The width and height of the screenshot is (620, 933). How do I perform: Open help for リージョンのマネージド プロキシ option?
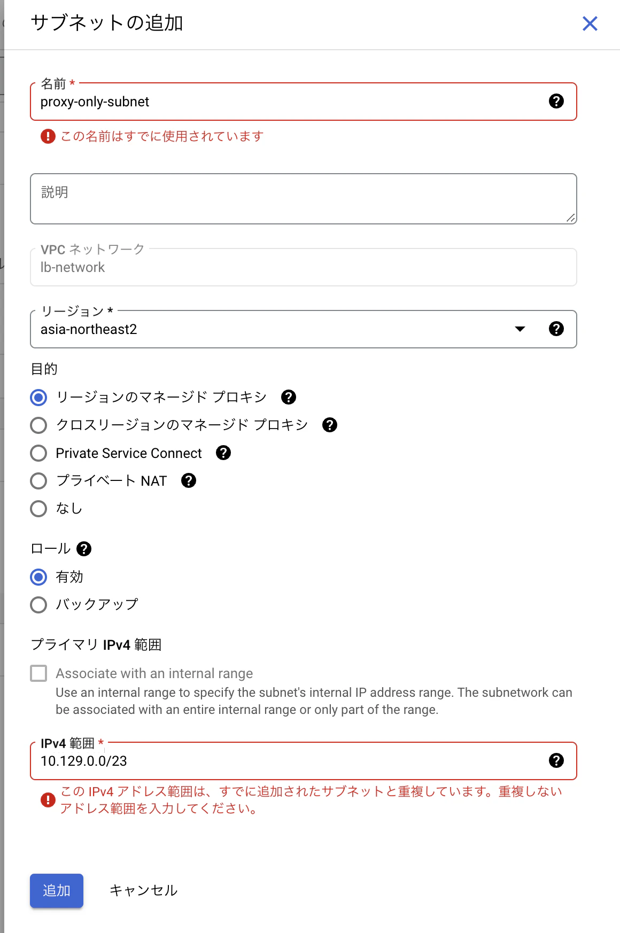289,397
